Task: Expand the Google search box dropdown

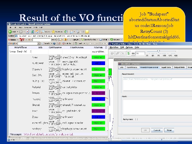Action: point(39,43)
